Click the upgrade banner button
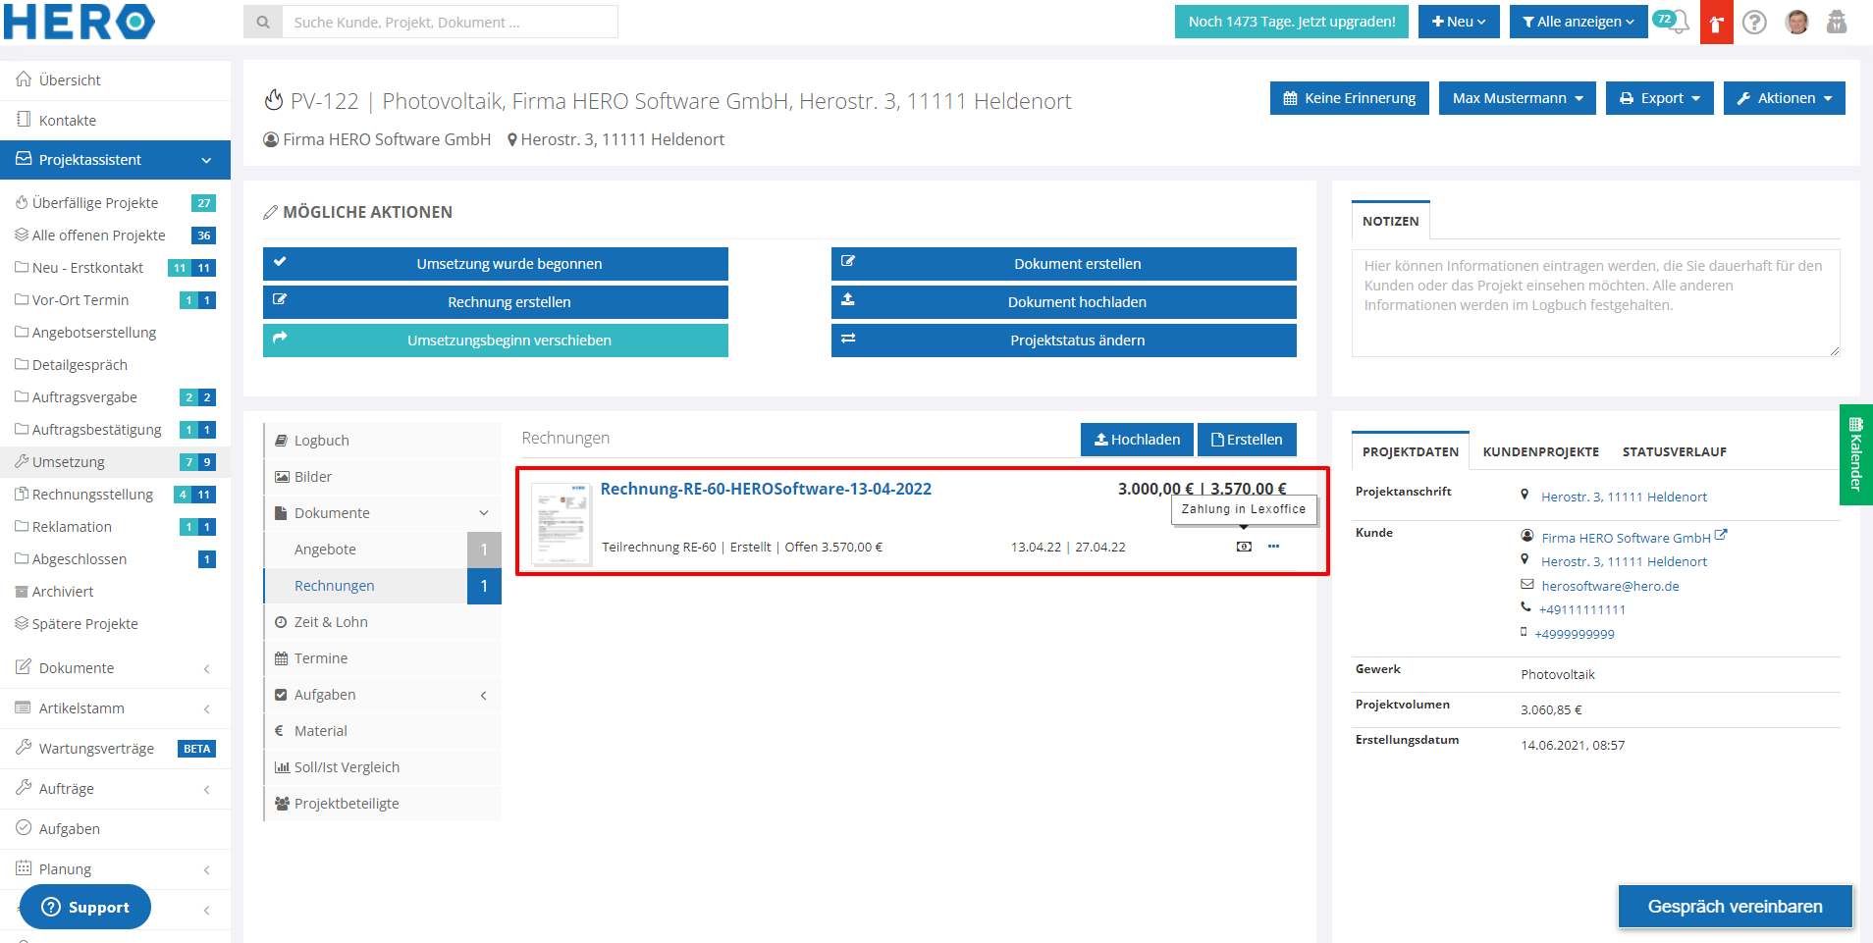This screenshot has height=943, width=1873. pos(1291,22)
